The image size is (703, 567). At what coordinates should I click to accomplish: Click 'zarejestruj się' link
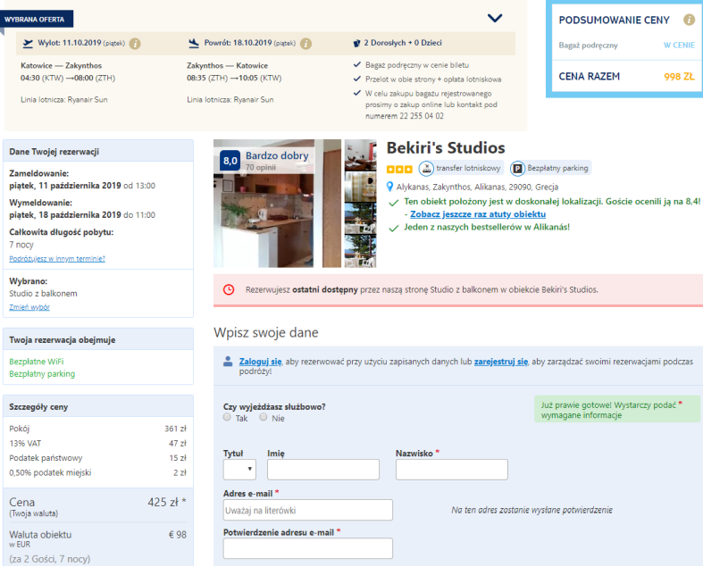pyautogui.click(x=501, y=362)
